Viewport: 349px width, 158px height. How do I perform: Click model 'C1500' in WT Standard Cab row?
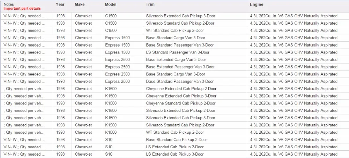pos(111,31)
